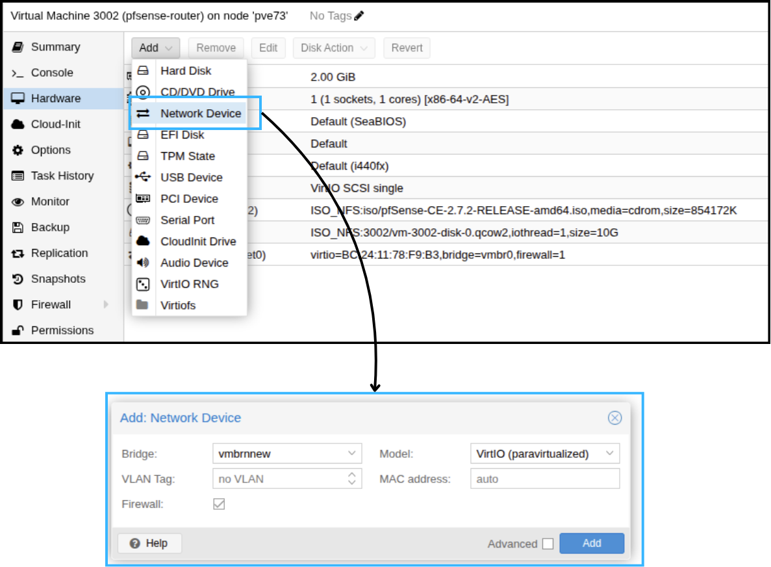Expand the Firewall sidebar submenu arrow
This screenshot has width=771, height=567.
click(106, 304)
